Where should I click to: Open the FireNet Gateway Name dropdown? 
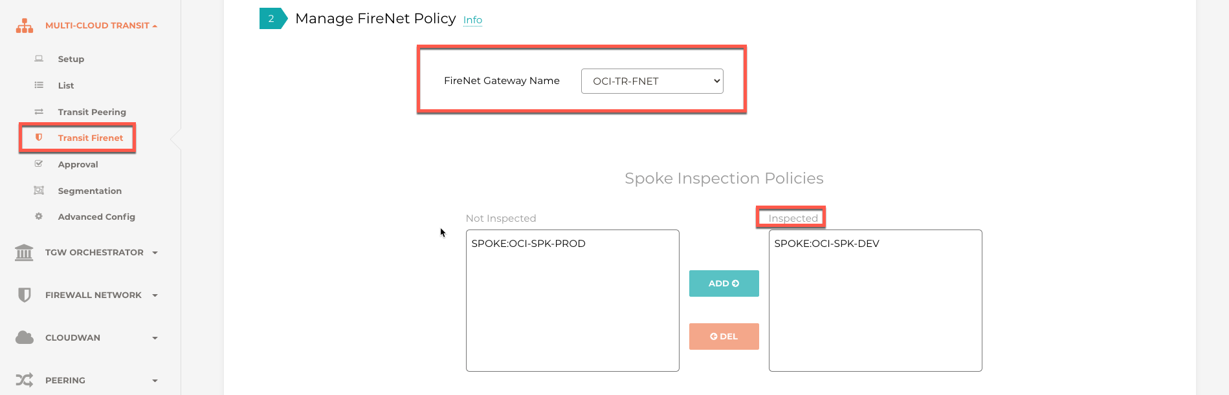click(x=652, y=81)
